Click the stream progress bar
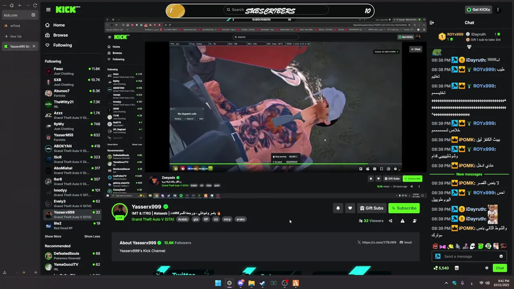 285,164
